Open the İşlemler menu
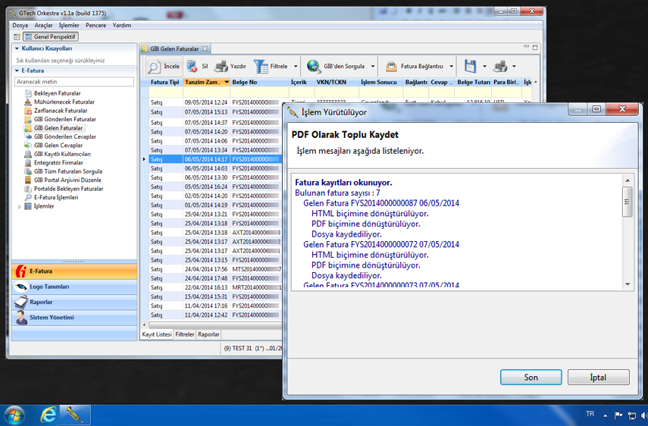Screen dimensions: 648x426 pos(69,25)
